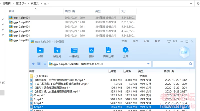Viewport: 200px width, 111px height.
Task: Click the archive icon of ggx 2.zip.002
Action: 11,31
